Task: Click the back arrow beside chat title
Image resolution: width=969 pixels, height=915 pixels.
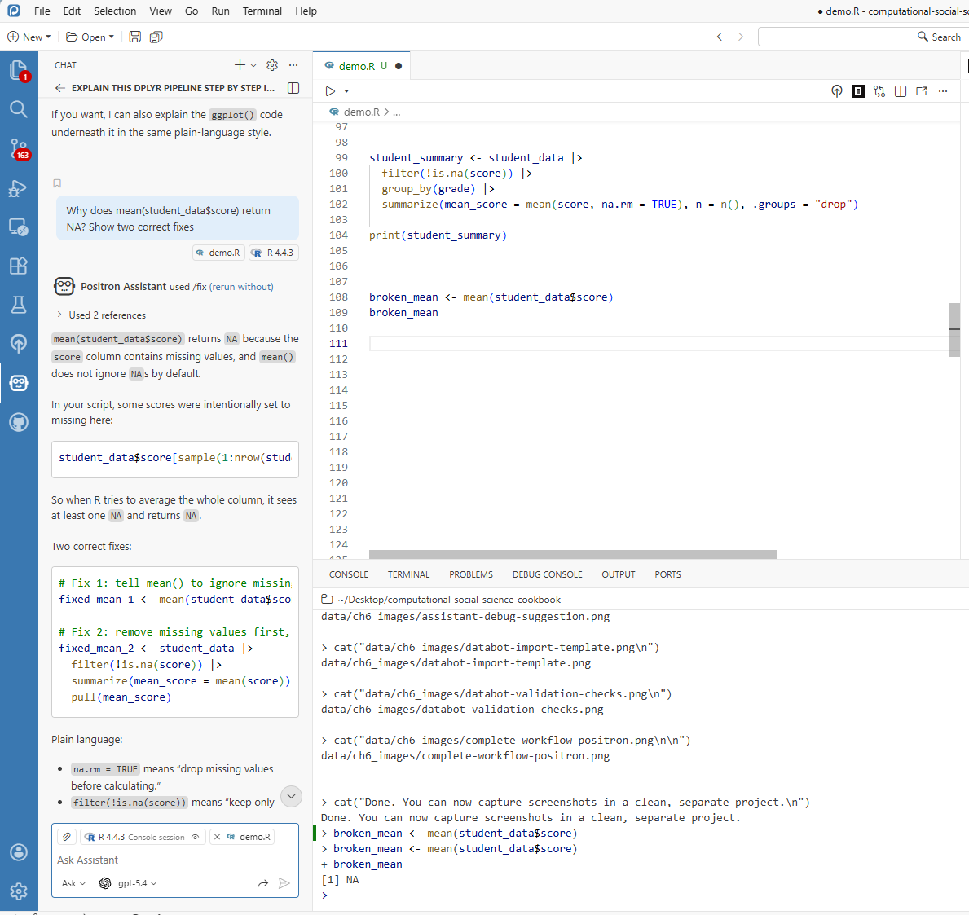Action: pyautogui.click(x=59, y=88)
